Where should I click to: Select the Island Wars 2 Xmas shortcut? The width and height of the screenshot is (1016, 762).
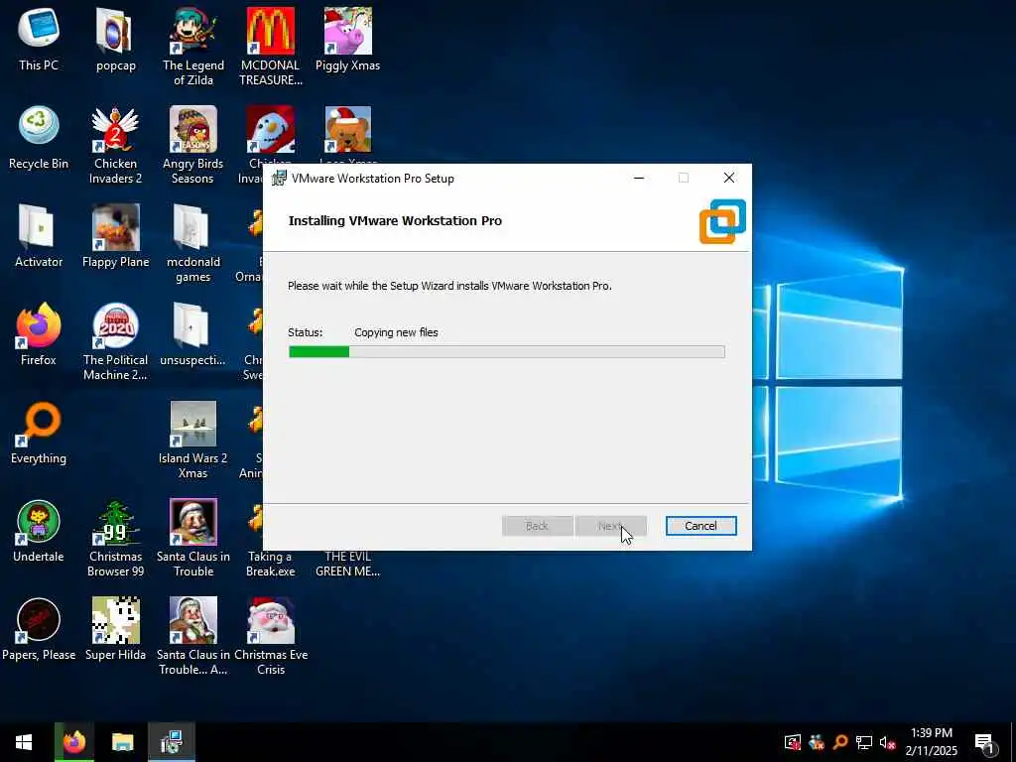[193, 440]
